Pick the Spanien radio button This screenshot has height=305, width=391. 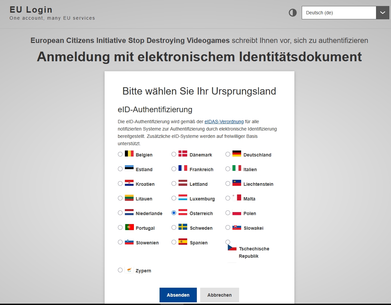coord(174,242)
